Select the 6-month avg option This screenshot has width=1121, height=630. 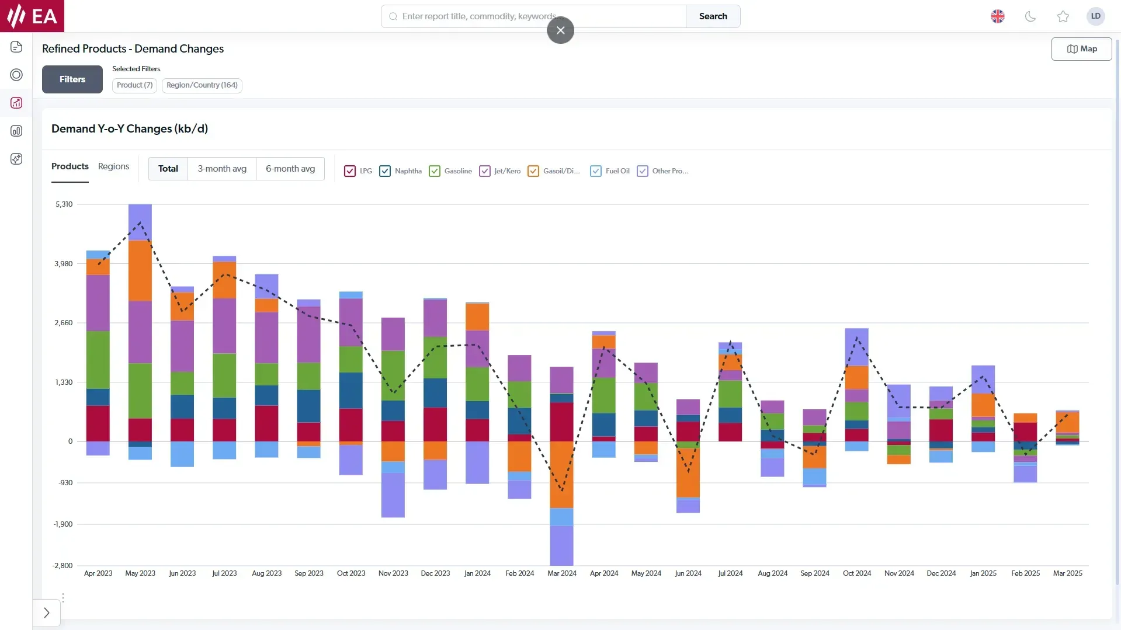pyautogui.click(x=290, y=169)
